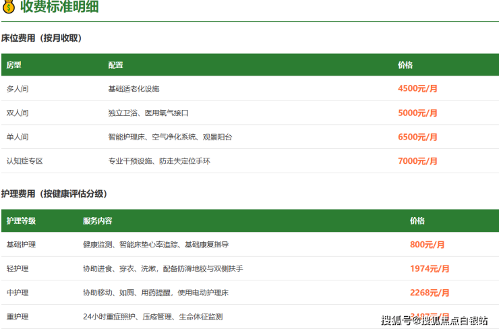499x331 pixels.
Task: Select the 基础护理 care level cell
Action: [x=21, y=245]
